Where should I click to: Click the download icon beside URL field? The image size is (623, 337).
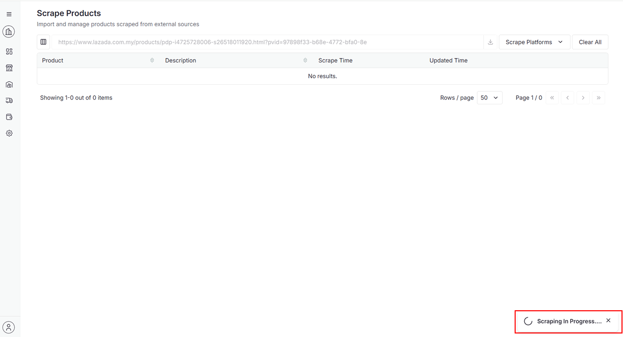coord(490,42)
